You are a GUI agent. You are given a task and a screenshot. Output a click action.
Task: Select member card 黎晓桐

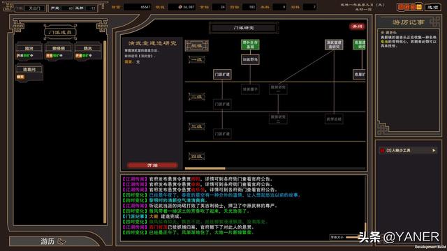(x=59, y=52)
